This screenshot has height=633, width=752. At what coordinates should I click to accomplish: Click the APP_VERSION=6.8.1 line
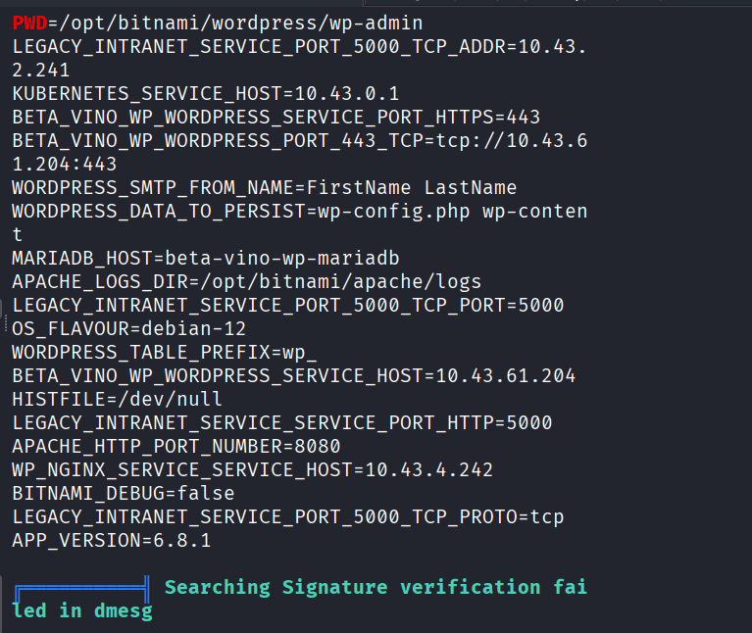[112, 541]
